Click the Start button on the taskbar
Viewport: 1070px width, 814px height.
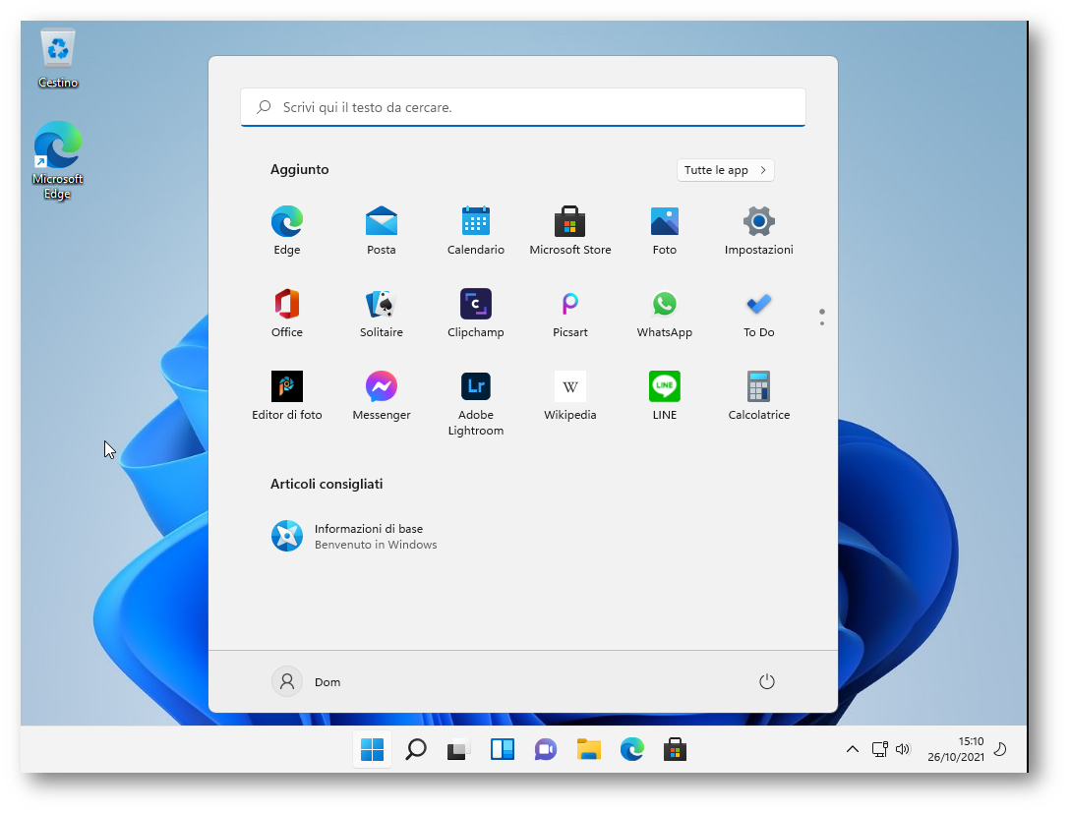tap(372, 749)
